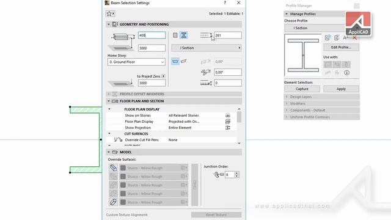Image resolution: width=391 pixels, height=220 pixels.
Task: Click the Junction Order stepper arrows
Action: click(x=236, y=175)
